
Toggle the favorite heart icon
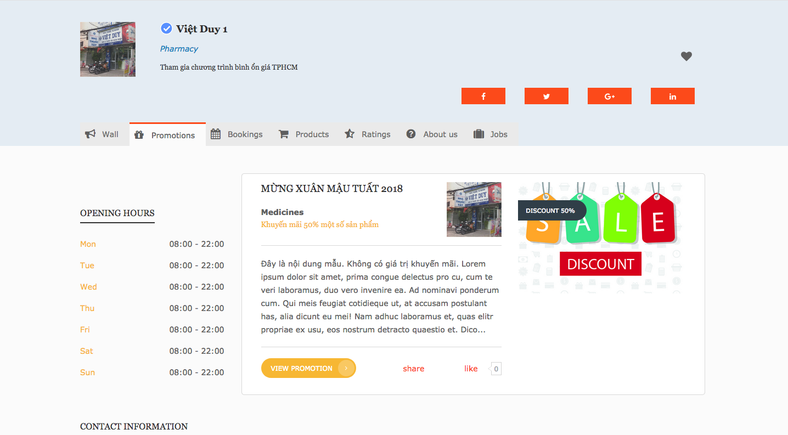(x=686, y=56)
